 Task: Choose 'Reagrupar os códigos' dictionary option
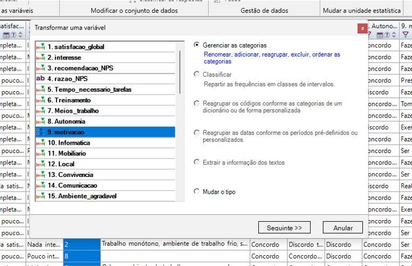point(196,103)
